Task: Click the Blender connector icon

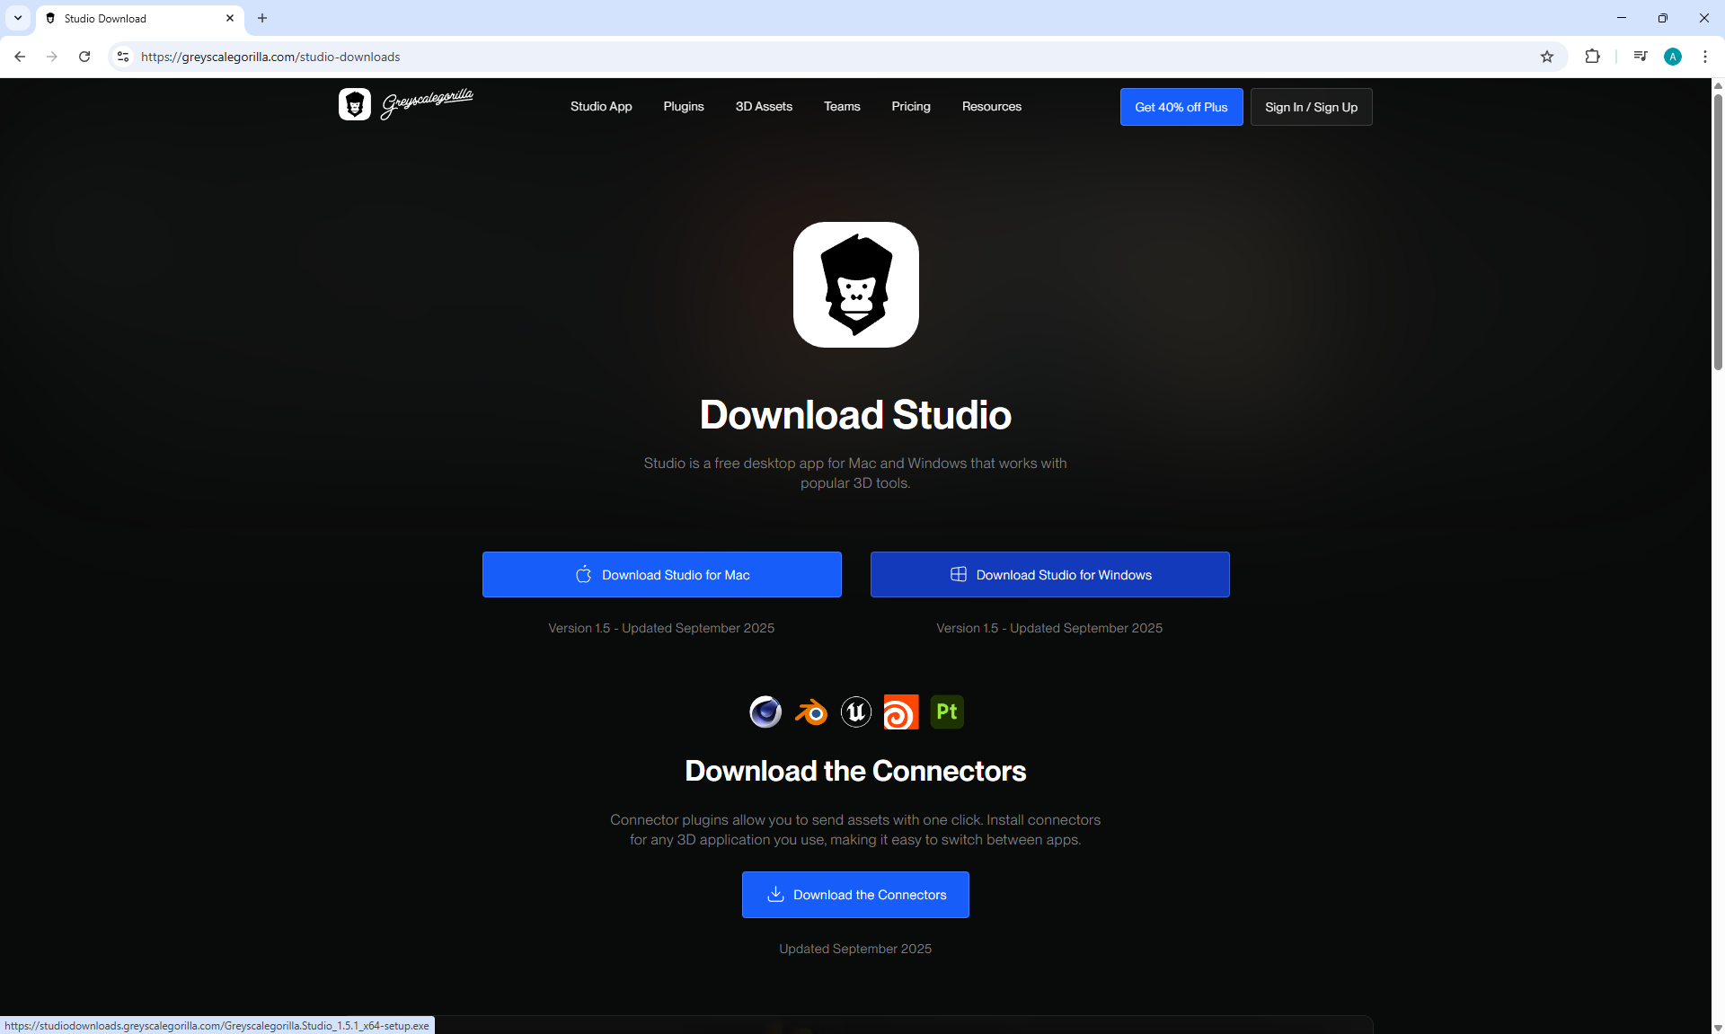Action: [811, 711]
